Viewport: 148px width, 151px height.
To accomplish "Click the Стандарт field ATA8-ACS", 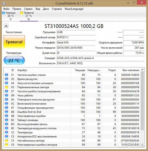I will click(x=101, y=58).
